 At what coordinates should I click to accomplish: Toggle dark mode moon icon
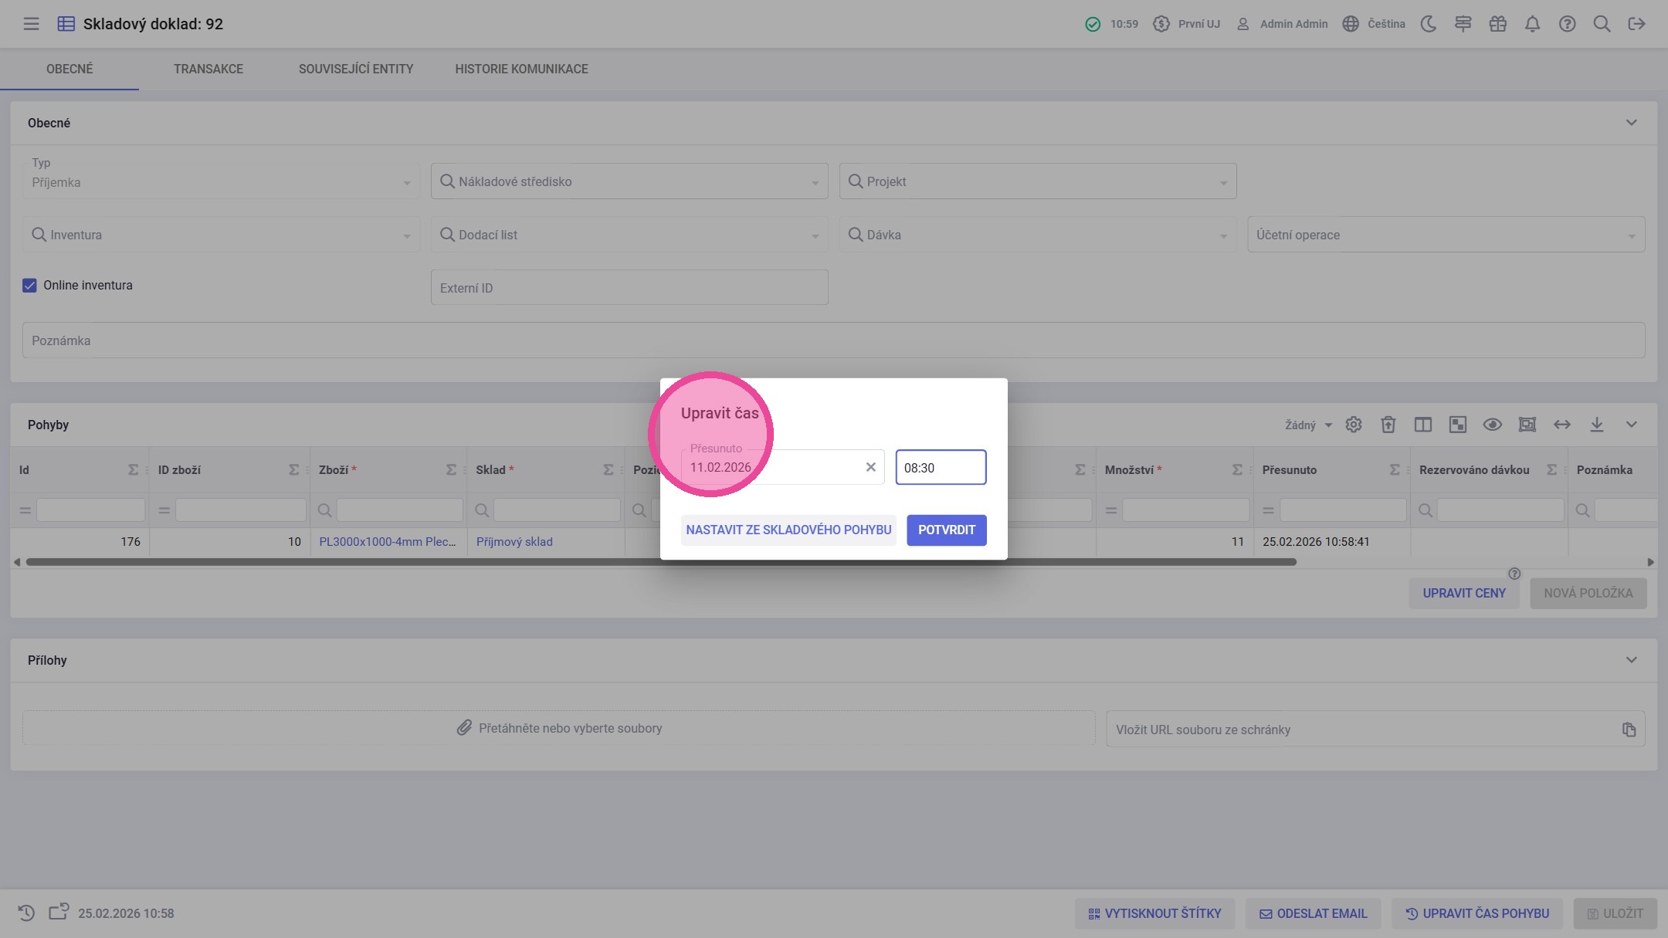(x=1429, y=24)
